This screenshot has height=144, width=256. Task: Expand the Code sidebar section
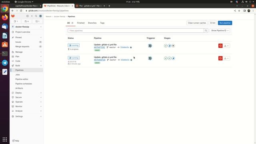[x=27, y=61]
